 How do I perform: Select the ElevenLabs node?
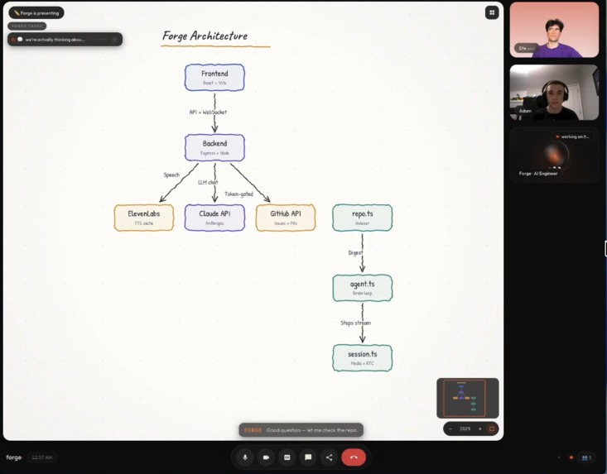[x=143, y=218]
